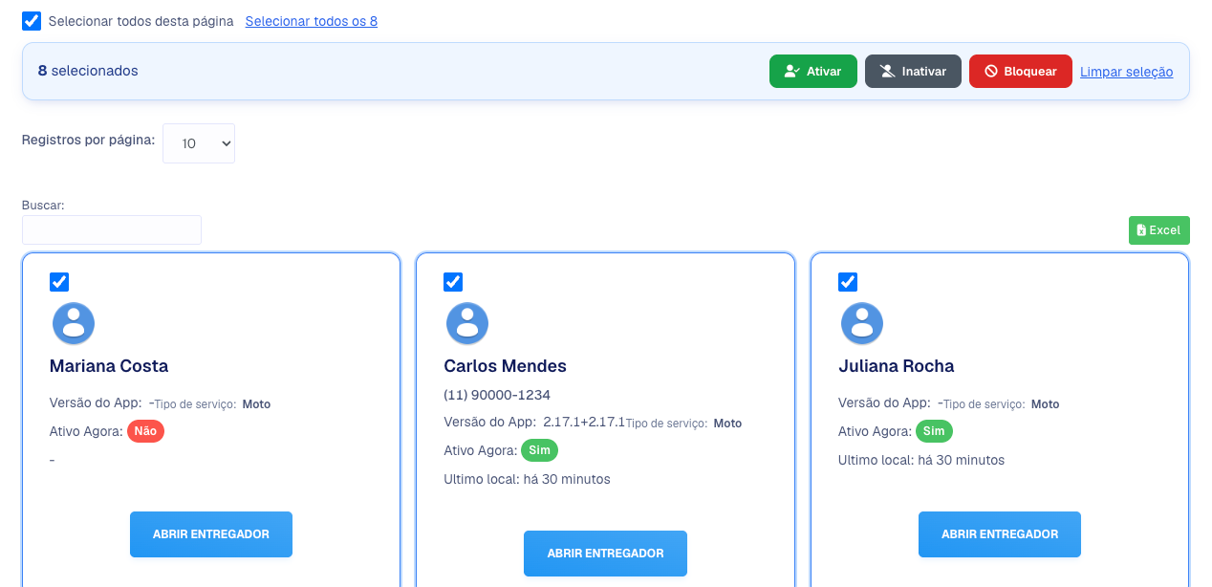Deselect Carlos Mendes' card checkbox
The width and height of the screenshot is (1212, 587).
(x=453, y=282)
